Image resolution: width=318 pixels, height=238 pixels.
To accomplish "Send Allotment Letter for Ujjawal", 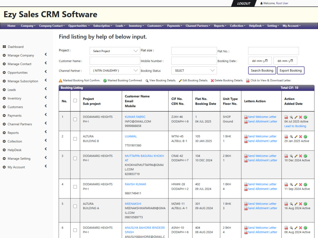I will (x=262, y=141).
